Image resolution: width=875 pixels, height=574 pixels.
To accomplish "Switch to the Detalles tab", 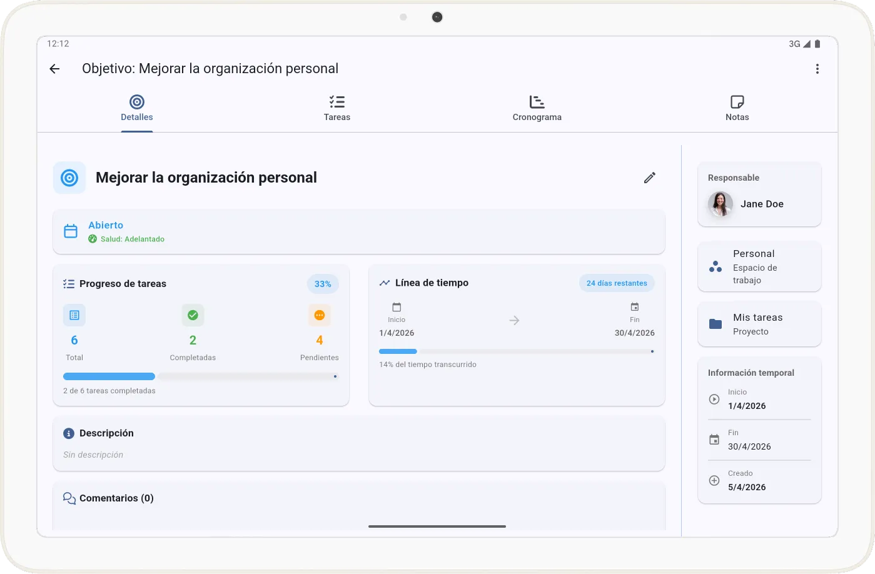I will (137, 108).
